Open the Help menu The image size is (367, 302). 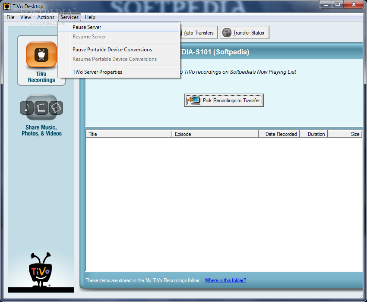(x=90, y=17)
